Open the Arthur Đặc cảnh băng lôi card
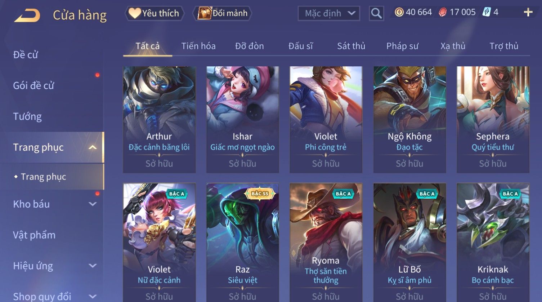The image size is (542, 302). coord(159,119)
